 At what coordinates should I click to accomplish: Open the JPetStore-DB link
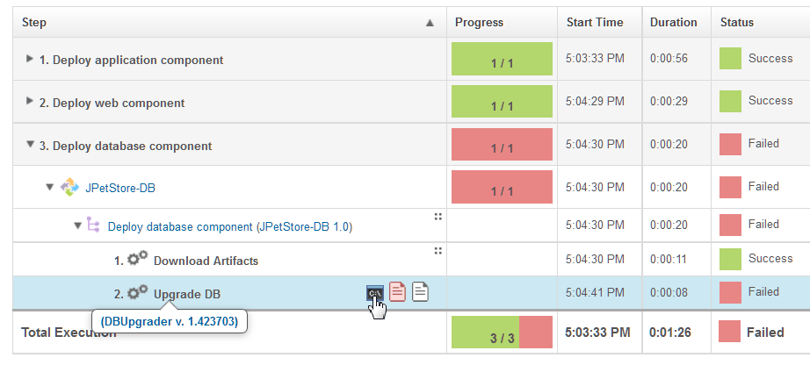click(120, 188)
